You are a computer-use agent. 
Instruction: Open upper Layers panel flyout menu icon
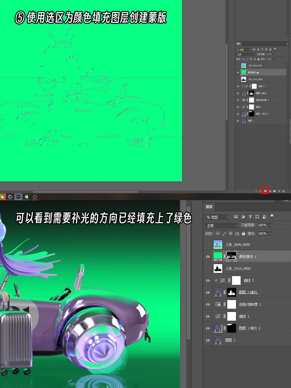point(287,44)
